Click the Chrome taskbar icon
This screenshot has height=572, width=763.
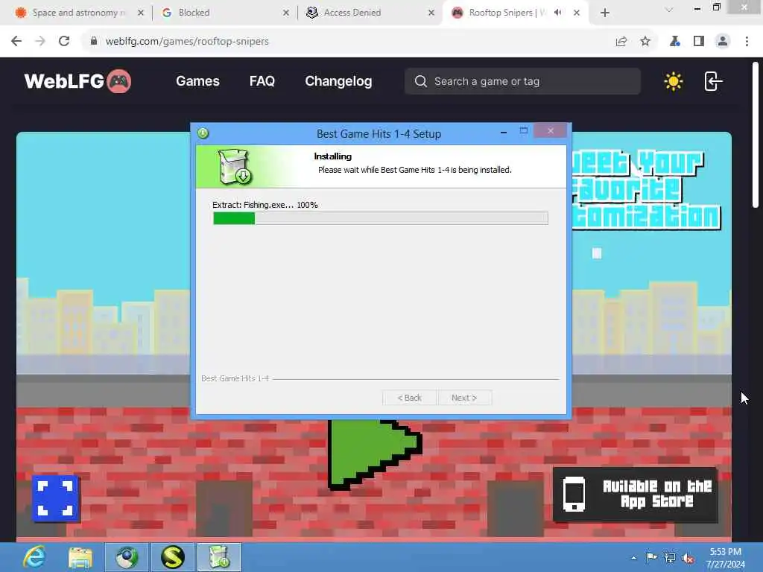(127, 557)
